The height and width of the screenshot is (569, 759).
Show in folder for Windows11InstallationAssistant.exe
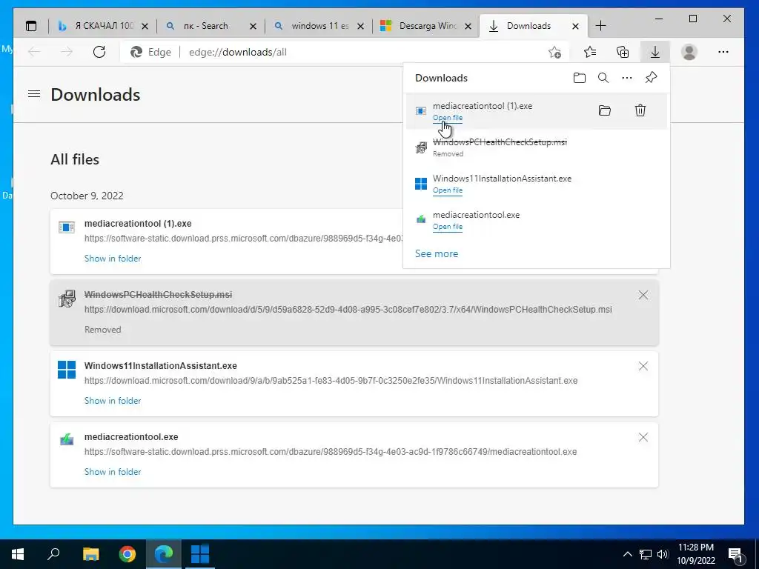(x=113, y=401)
